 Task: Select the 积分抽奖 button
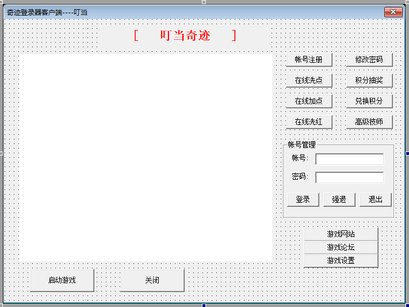click(x=369, y=80)
